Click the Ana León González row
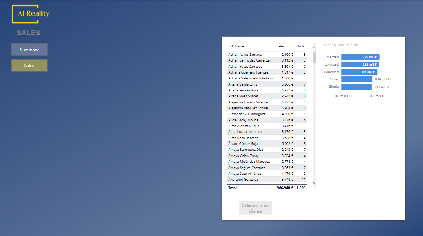This screenshot has width=423, height=236. click(x=243, y=180)
